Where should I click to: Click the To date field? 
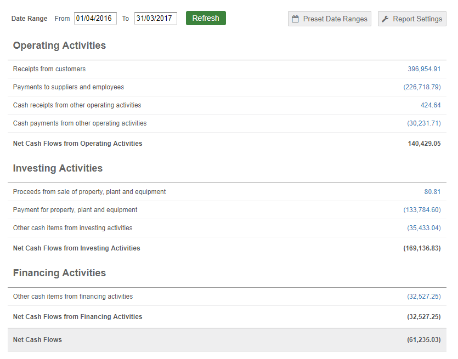(x=155, y=18)
